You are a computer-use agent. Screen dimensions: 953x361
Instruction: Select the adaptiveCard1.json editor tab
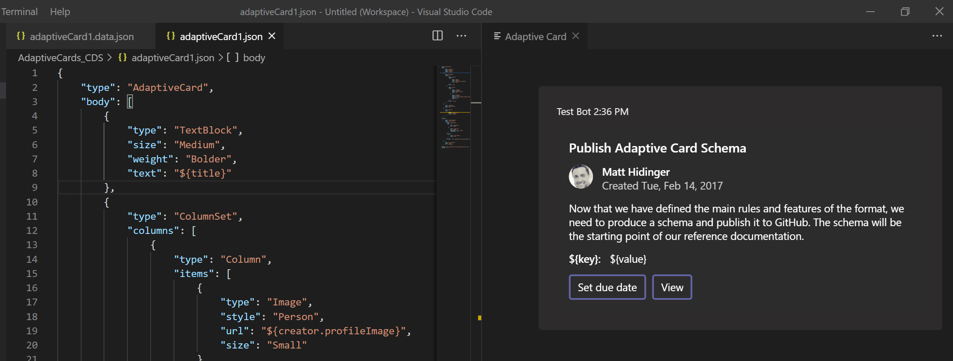[221, 36]
